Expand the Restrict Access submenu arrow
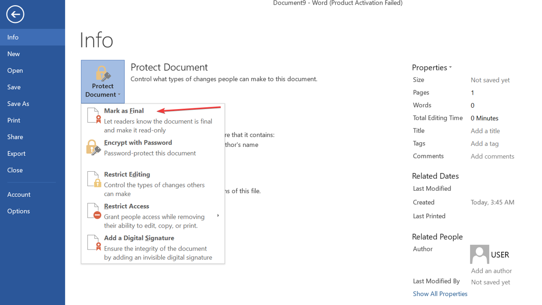This screenshot has width=542, height=305. click(218, 216)
